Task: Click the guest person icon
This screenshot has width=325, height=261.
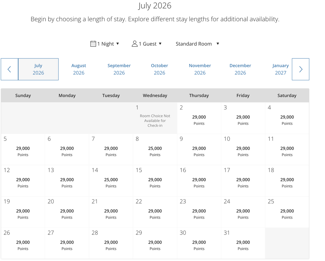Action: tap(135, 44)
